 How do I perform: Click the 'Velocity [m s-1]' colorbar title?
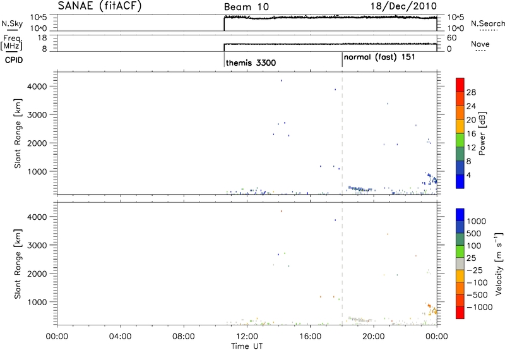coord(499,263)
